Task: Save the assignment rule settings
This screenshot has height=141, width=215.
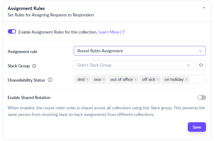Action: [197, 127]
